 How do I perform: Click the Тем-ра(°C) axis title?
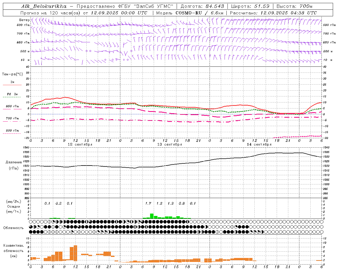(12, 74)
